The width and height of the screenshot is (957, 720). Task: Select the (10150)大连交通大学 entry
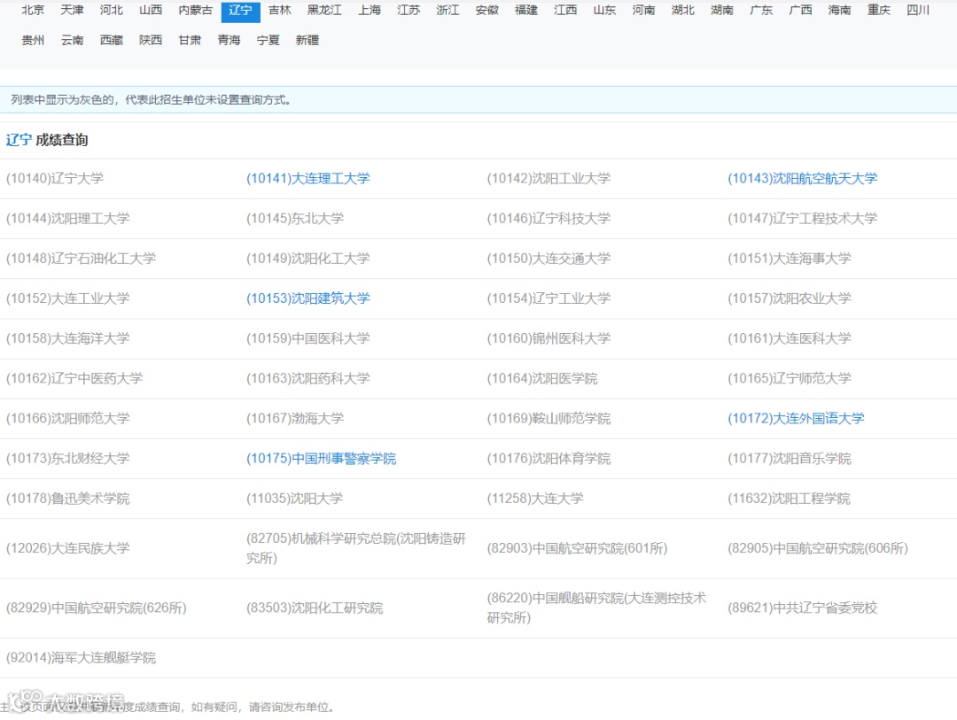tap(549, 259)
